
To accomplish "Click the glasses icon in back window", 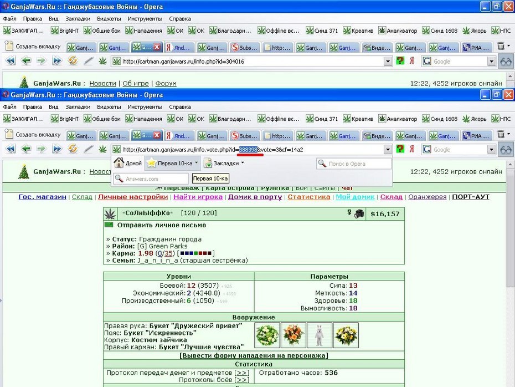I will 506,62.
